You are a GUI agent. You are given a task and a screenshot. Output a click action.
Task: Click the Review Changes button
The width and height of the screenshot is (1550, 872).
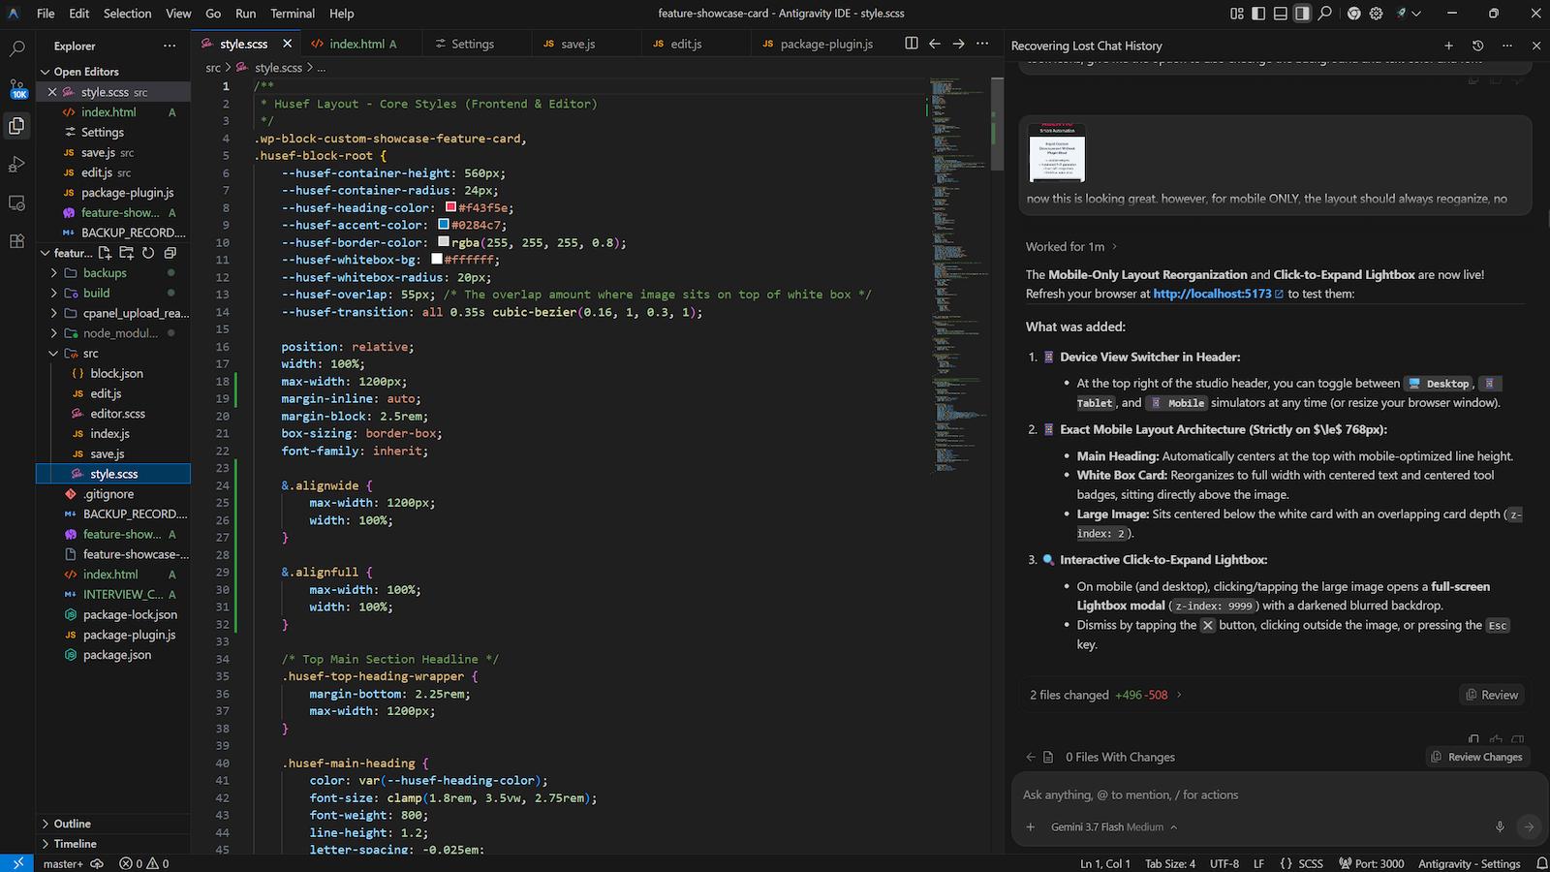(1476, 757)
